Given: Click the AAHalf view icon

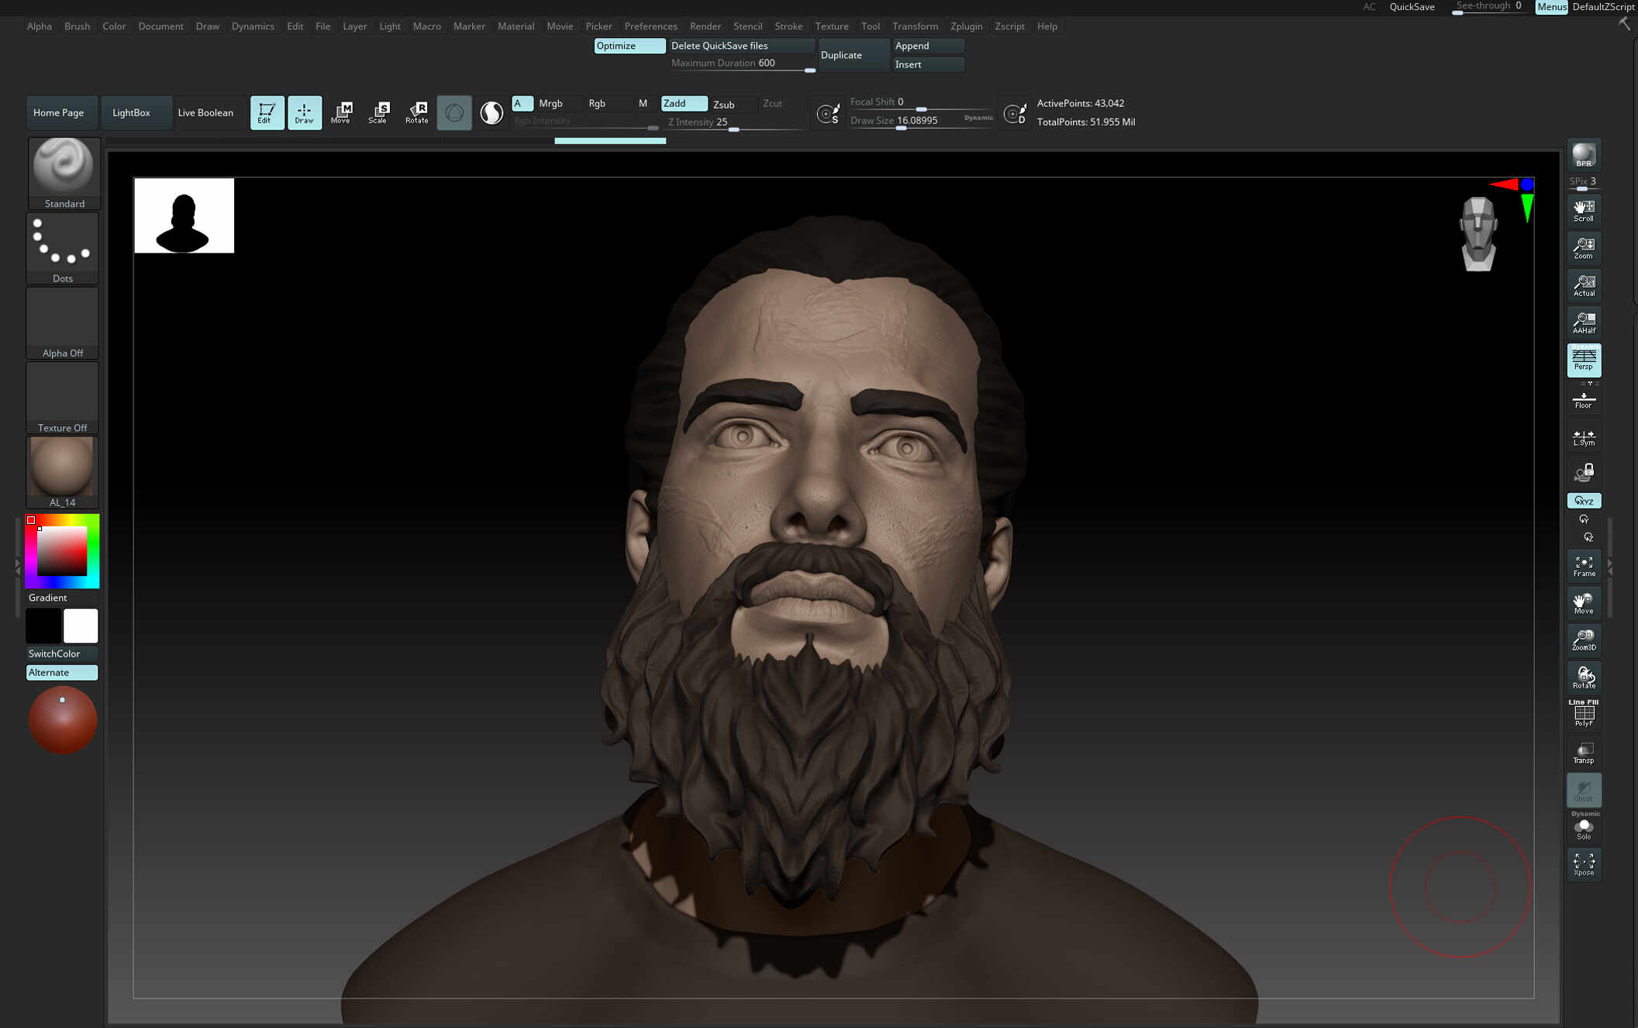Looking at the screenshot, I should [x=1584, y=323].
